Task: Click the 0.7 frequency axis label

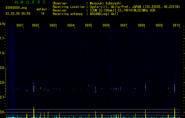Action: click(3, 97)
